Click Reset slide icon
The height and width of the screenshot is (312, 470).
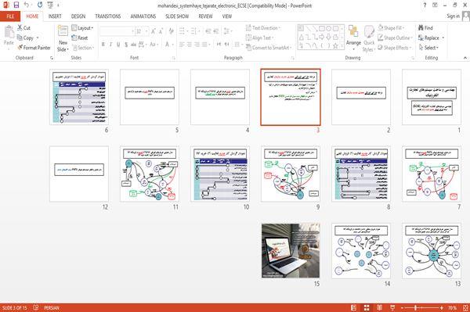click(74, 38)
